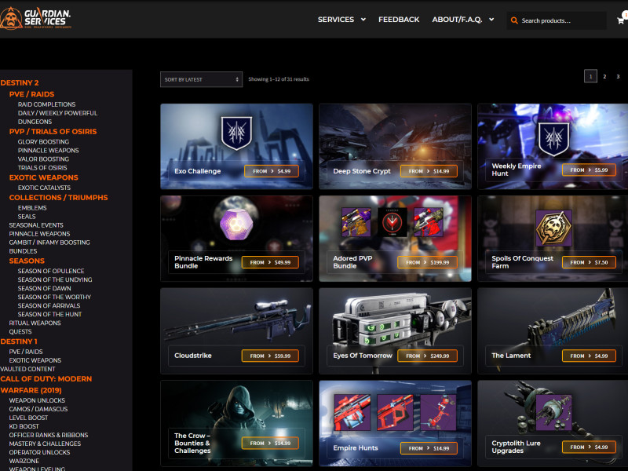628x471 pixels.
Task: Open the About/F.A.Q. menu
Action: 457,19
